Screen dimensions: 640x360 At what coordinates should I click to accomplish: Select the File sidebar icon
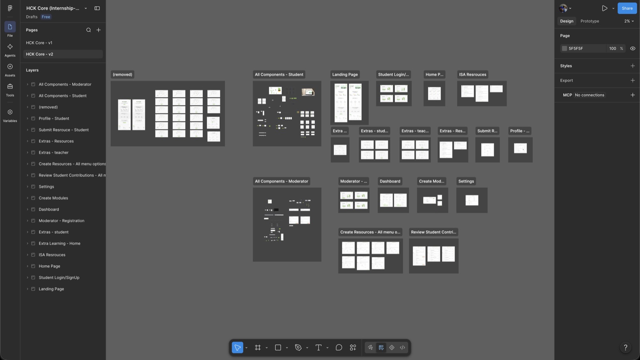(10, 27)
